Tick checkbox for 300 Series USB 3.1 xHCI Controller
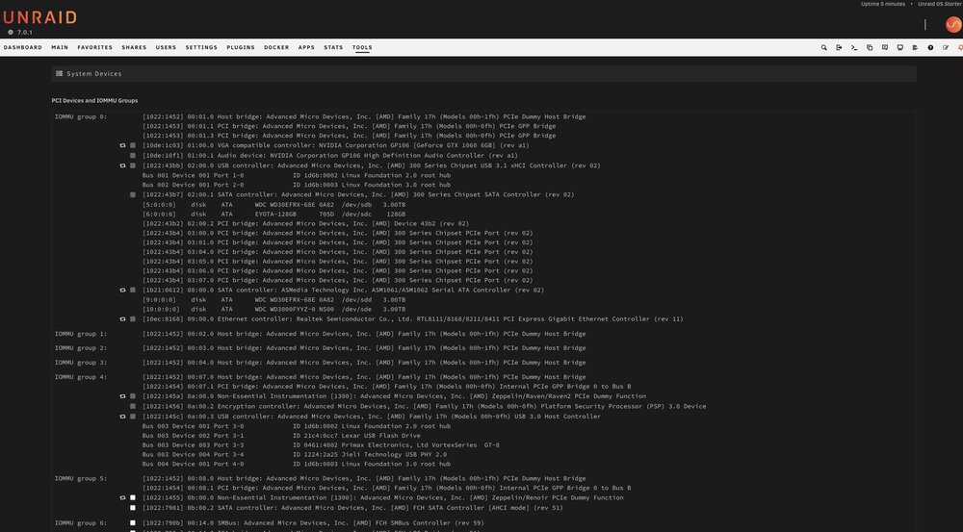The width and height of the screenshot is (963, 532). pyautogui.click(x=133, y=165)
